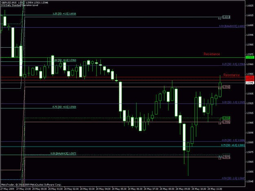Click the 28 May 03:30 time label

87,189
